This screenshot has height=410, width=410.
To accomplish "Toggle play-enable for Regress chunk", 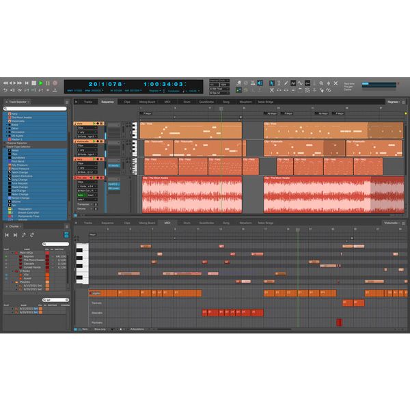I will [7, 256].
